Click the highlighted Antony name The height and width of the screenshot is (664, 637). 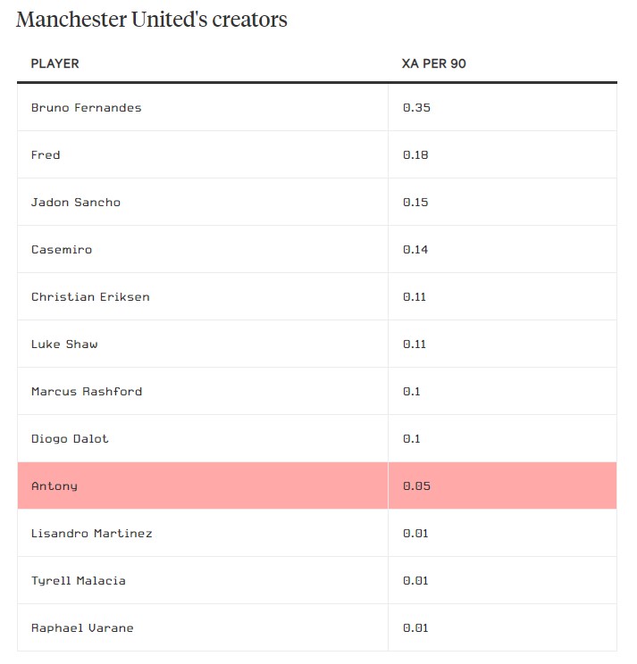pyautogui.click(x=54, y=486)
